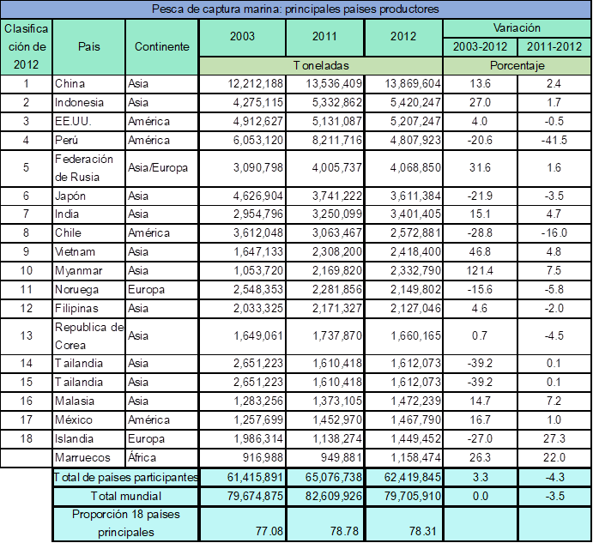
Task: Click the 'Federación de Rusia' cell
Action: 89,168
